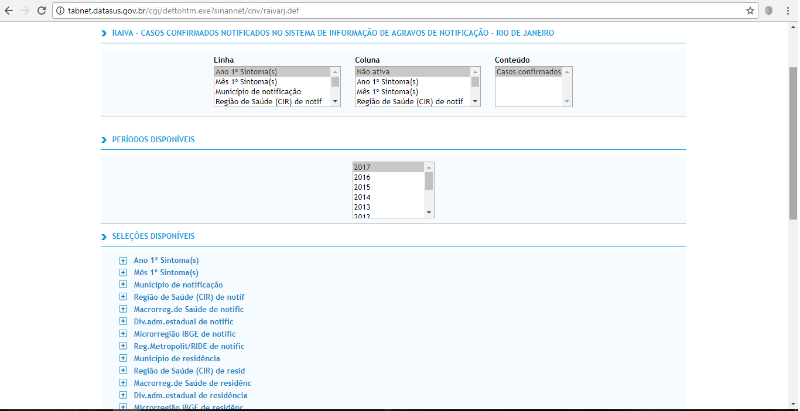Open the Município de residência link

pos(177,358)
